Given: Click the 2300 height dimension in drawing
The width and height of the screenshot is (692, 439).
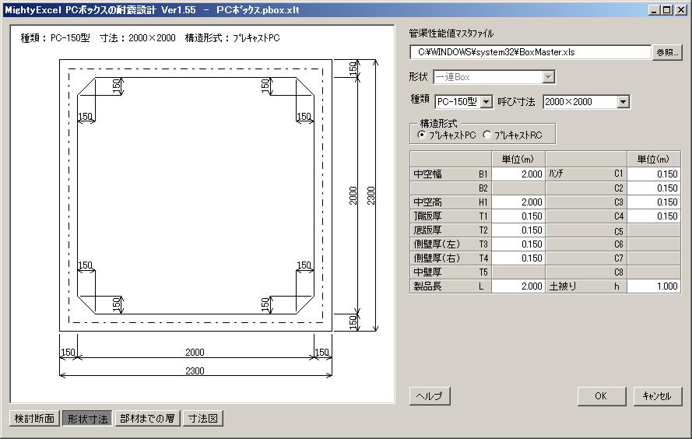Looking at the screenshot, I should [371, 195].
